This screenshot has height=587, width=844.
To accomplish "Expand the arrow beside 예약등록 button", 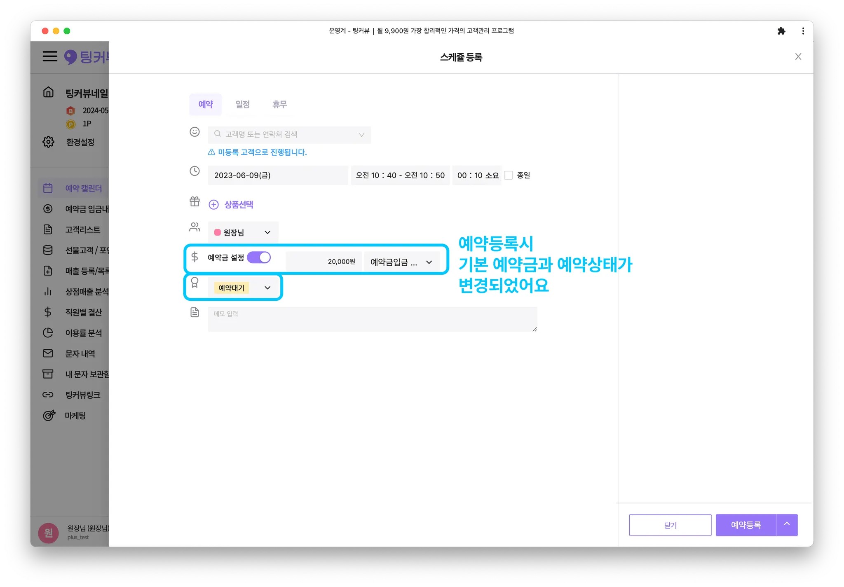I will click(x=787, y=524).
